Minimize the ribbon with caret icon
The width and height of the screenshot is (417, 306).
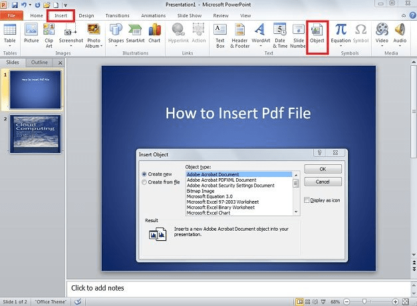[x=404, y=15]
